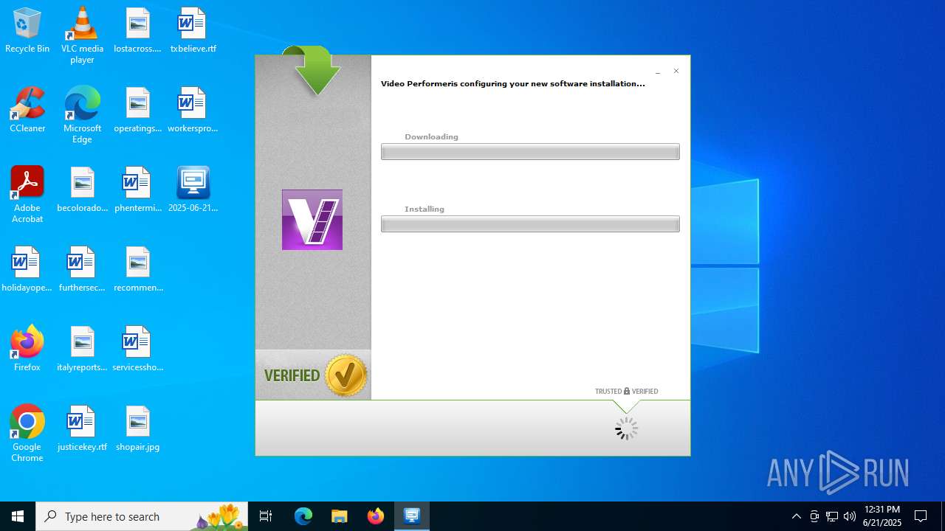Open Microsoft Edge desktop shortcut
This screenshot has width=945, height=531.
pos(82,114)
